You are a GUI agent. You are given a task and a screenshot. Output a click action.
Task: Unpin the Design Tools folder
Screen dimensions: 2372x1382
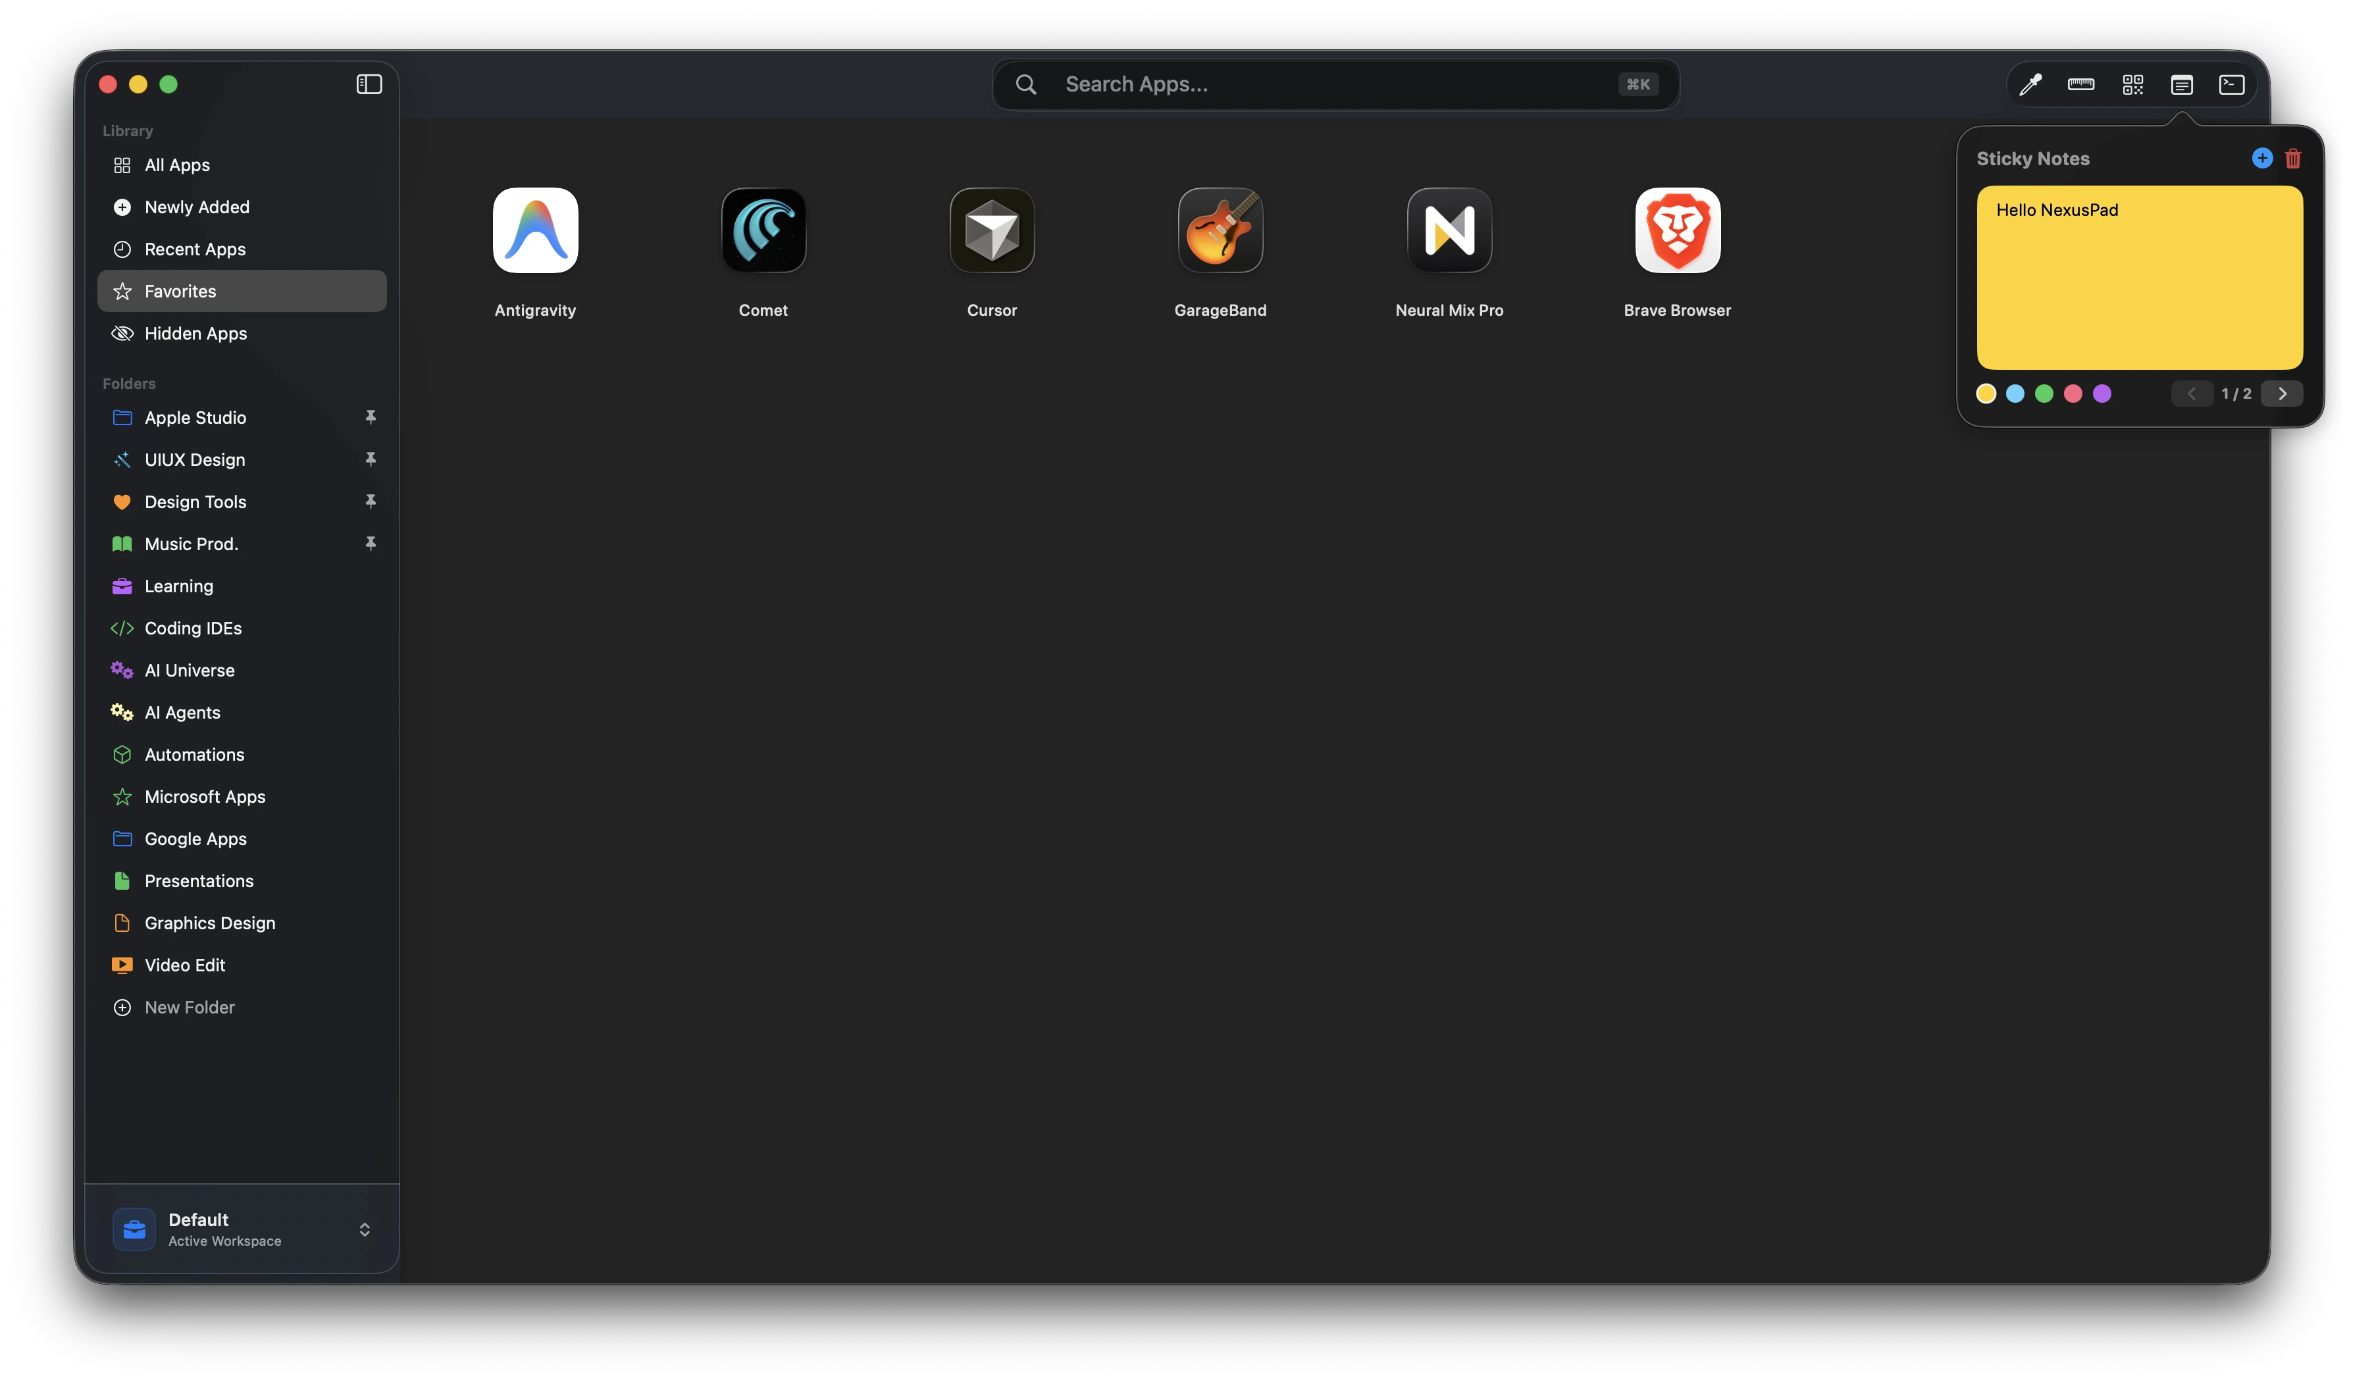point(371,501)
